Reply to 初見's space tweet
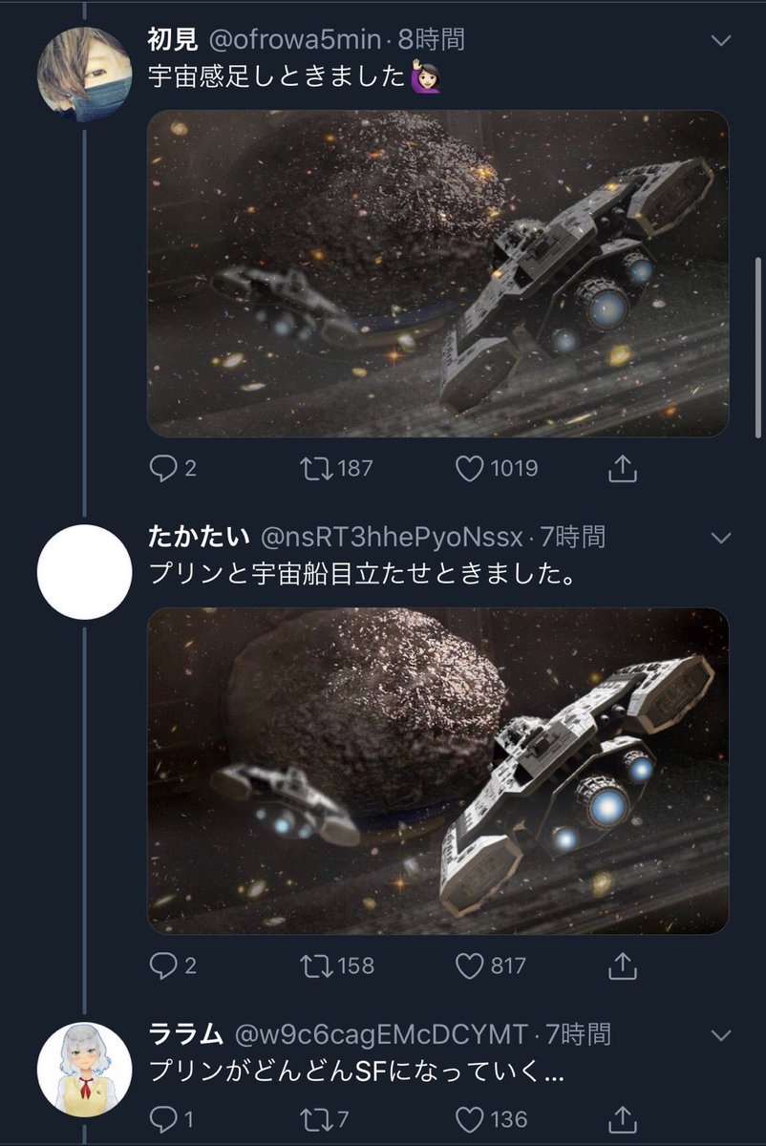 [163, 468]
